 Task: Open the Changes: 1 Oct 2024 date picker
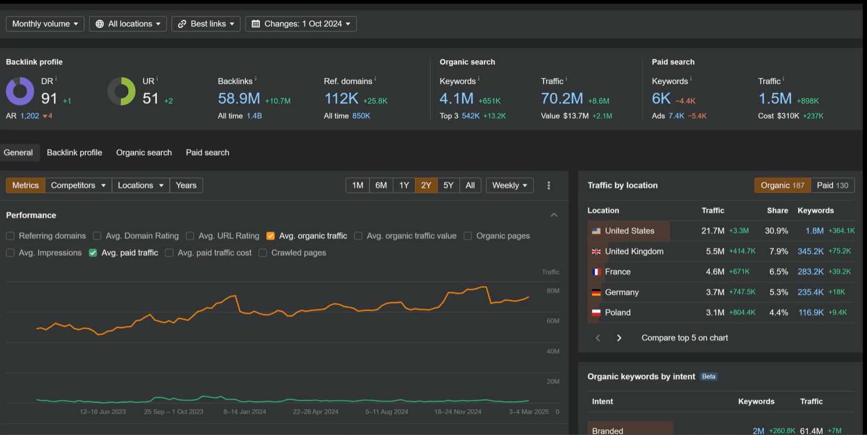pyautogui.click(x=301, y=24)
